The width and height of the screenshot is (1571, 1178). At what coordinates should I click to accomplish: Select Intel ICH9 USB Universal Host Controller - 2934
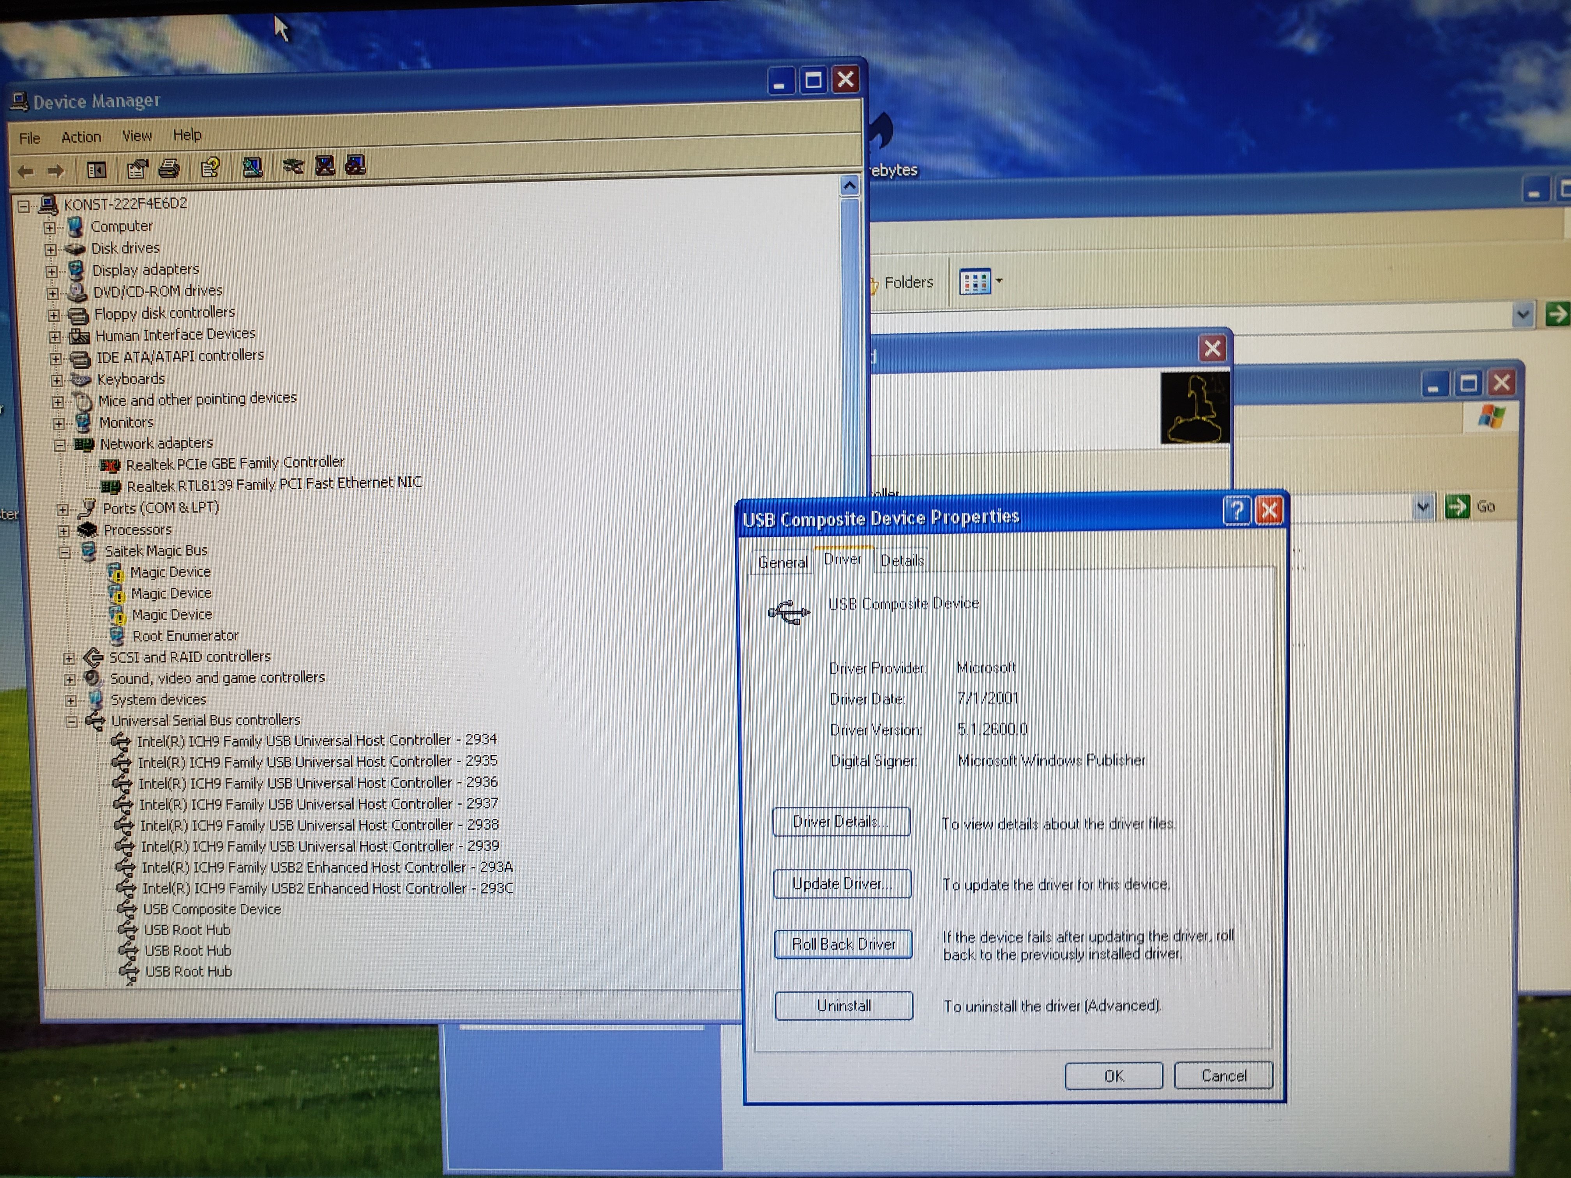coord(317,741)
